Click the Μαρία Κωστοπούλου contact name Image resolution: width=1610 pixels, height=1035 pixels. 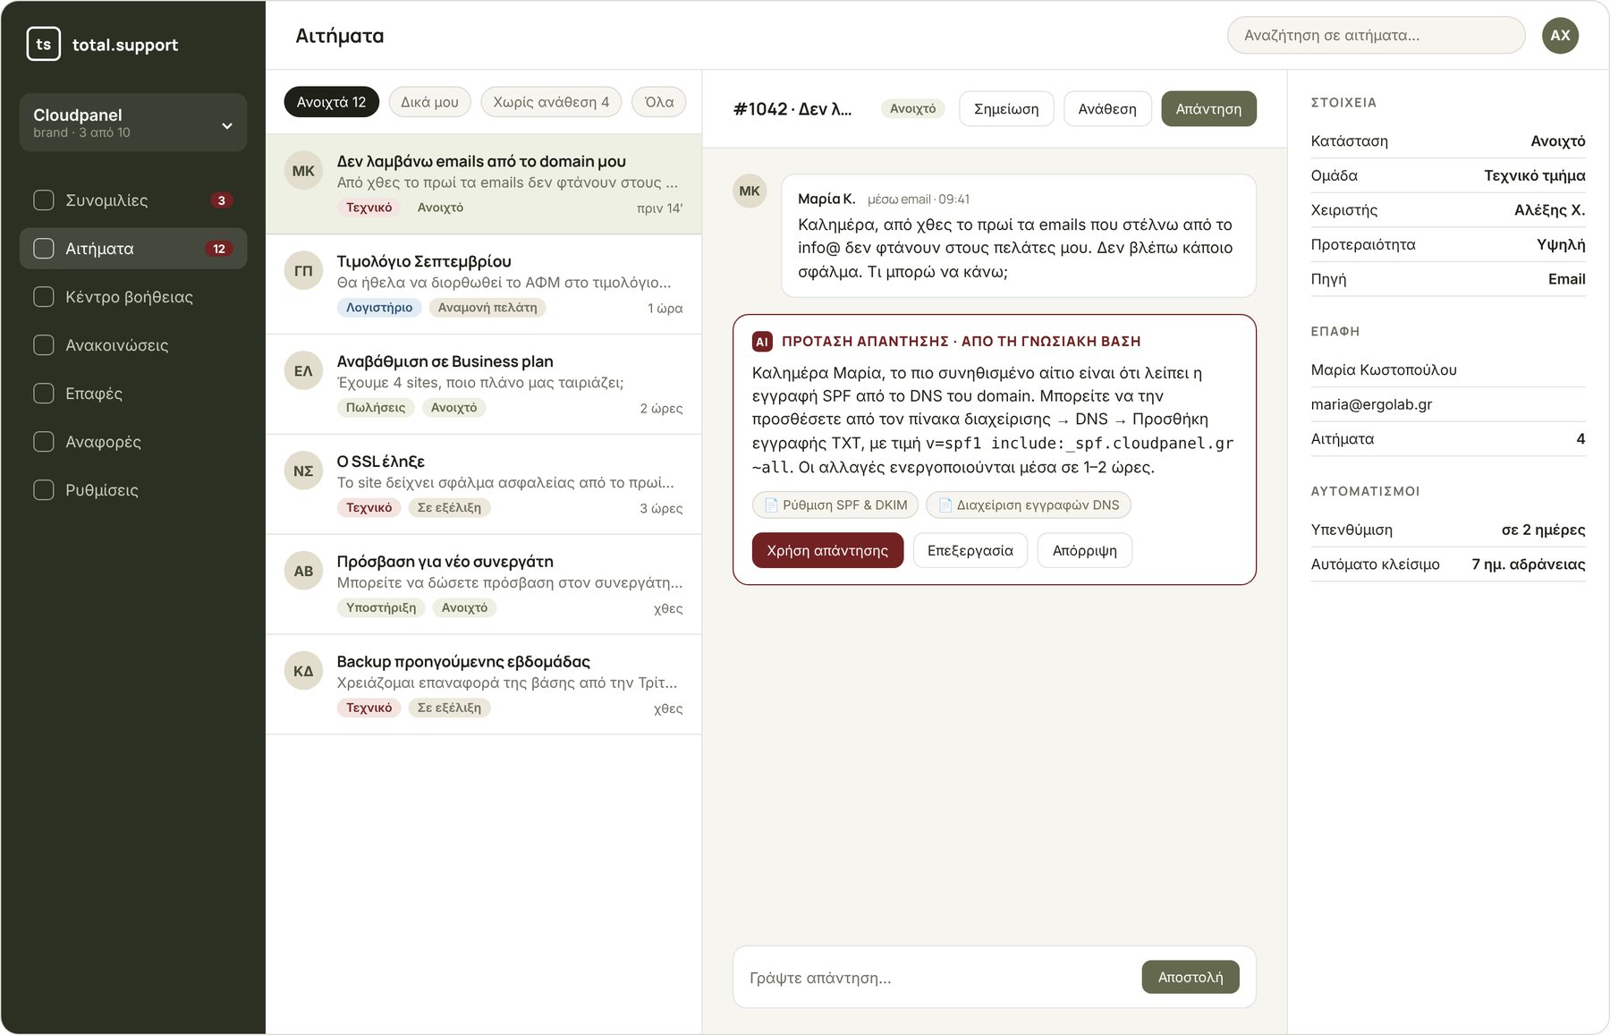(1384, 370)
